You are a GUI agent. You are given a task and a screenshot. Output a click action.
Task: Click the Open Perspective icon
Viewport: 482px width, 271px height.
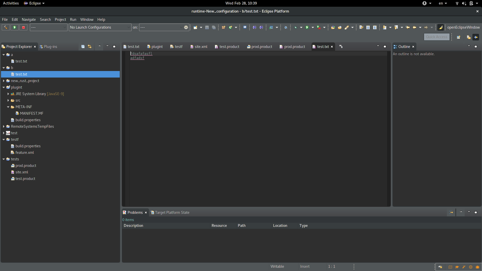point(458,37)
